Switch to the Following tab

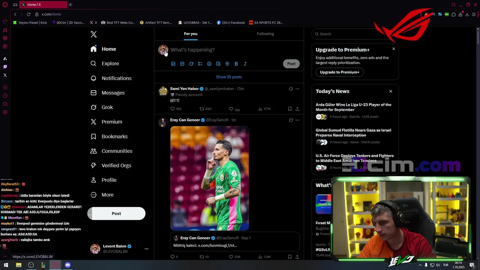pos(265,34)
